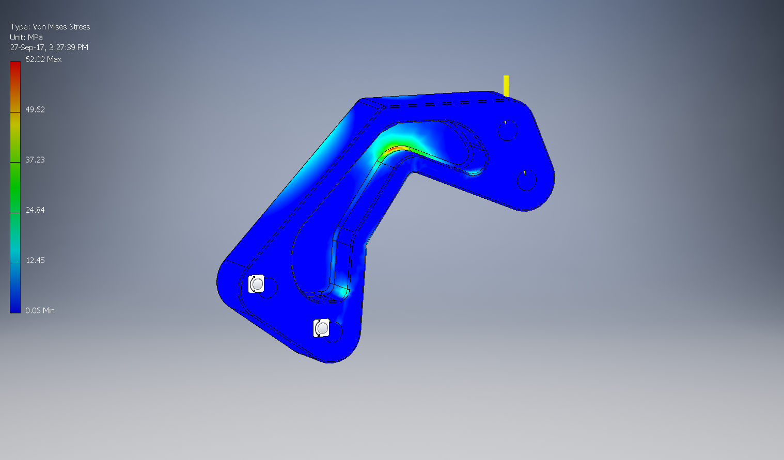
Task: Click the 12.45 legend value
Action: pos(35,260)
